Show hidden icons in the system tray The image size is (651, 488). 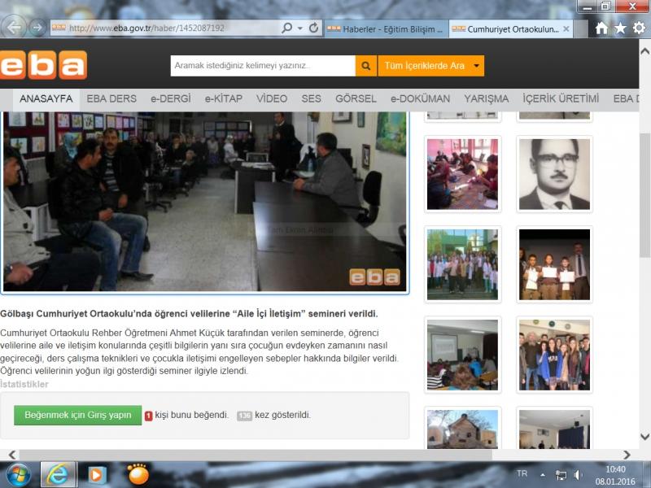(543, 474)
